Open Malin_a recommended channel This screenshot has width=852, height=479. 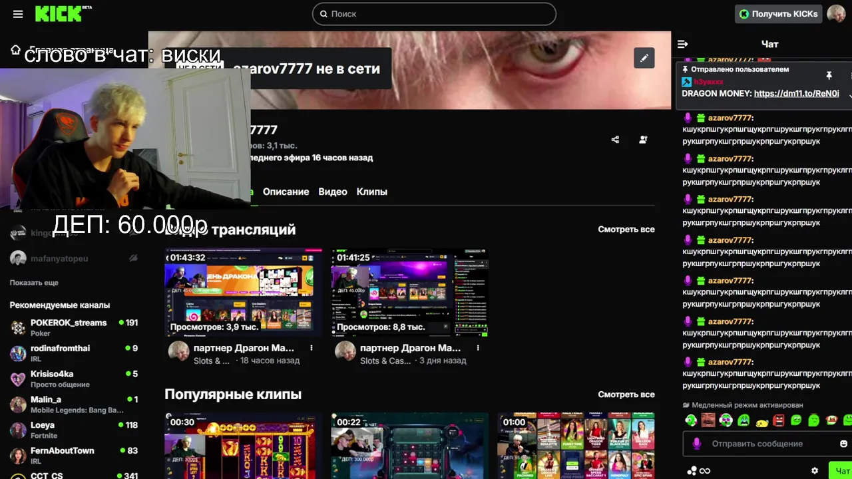point(74,404)
